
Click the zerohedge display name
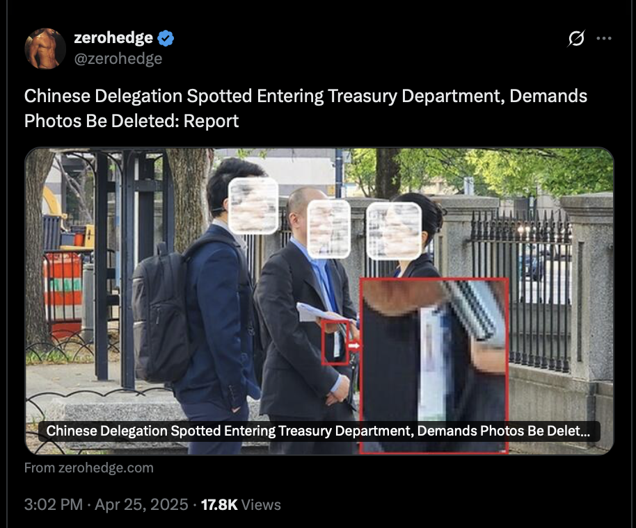[113, 38]
